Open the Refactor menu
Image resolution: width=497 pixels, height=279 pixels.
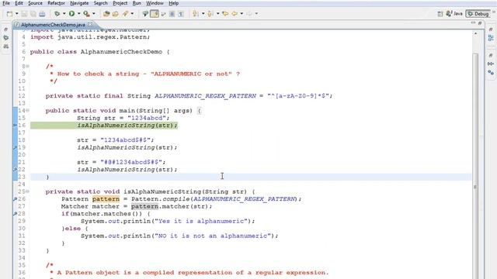(56, 3)
